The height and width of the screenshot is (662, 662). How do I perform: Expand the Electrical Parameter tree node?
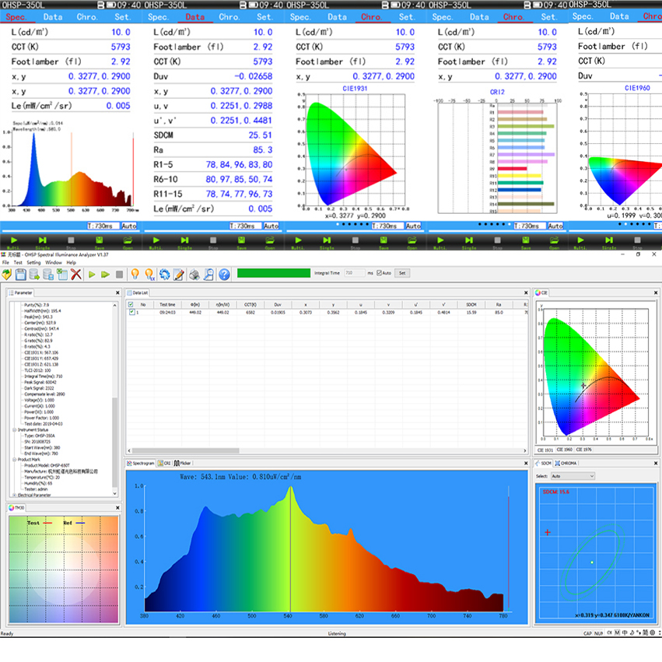[x=14, y=496]
